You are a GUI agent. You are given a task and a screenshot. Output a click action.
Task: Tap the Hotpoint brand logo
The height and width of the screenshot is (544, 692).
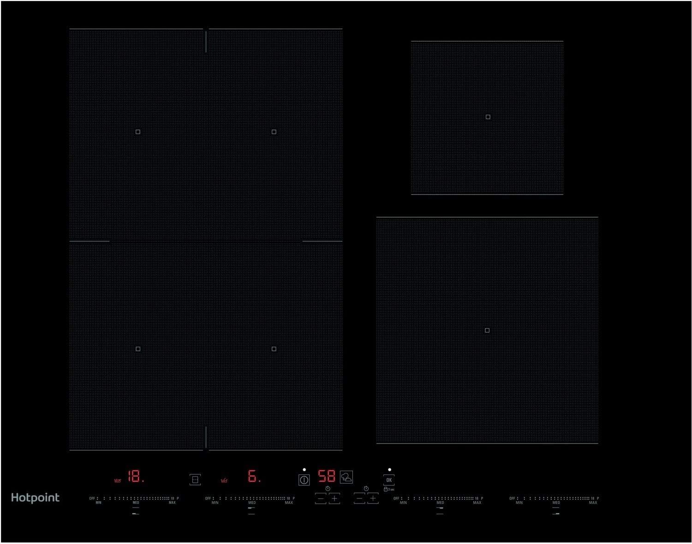coord(35,498)
